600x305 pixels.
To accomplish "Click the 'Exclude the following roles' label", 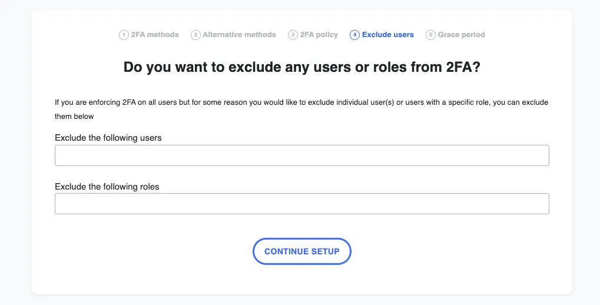I will 107,187.
